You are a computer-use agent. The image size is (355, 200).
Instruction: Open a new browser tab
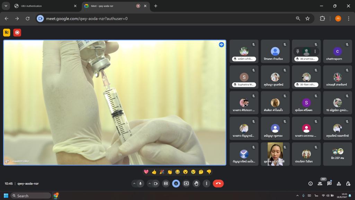click(x=156, y=6)
